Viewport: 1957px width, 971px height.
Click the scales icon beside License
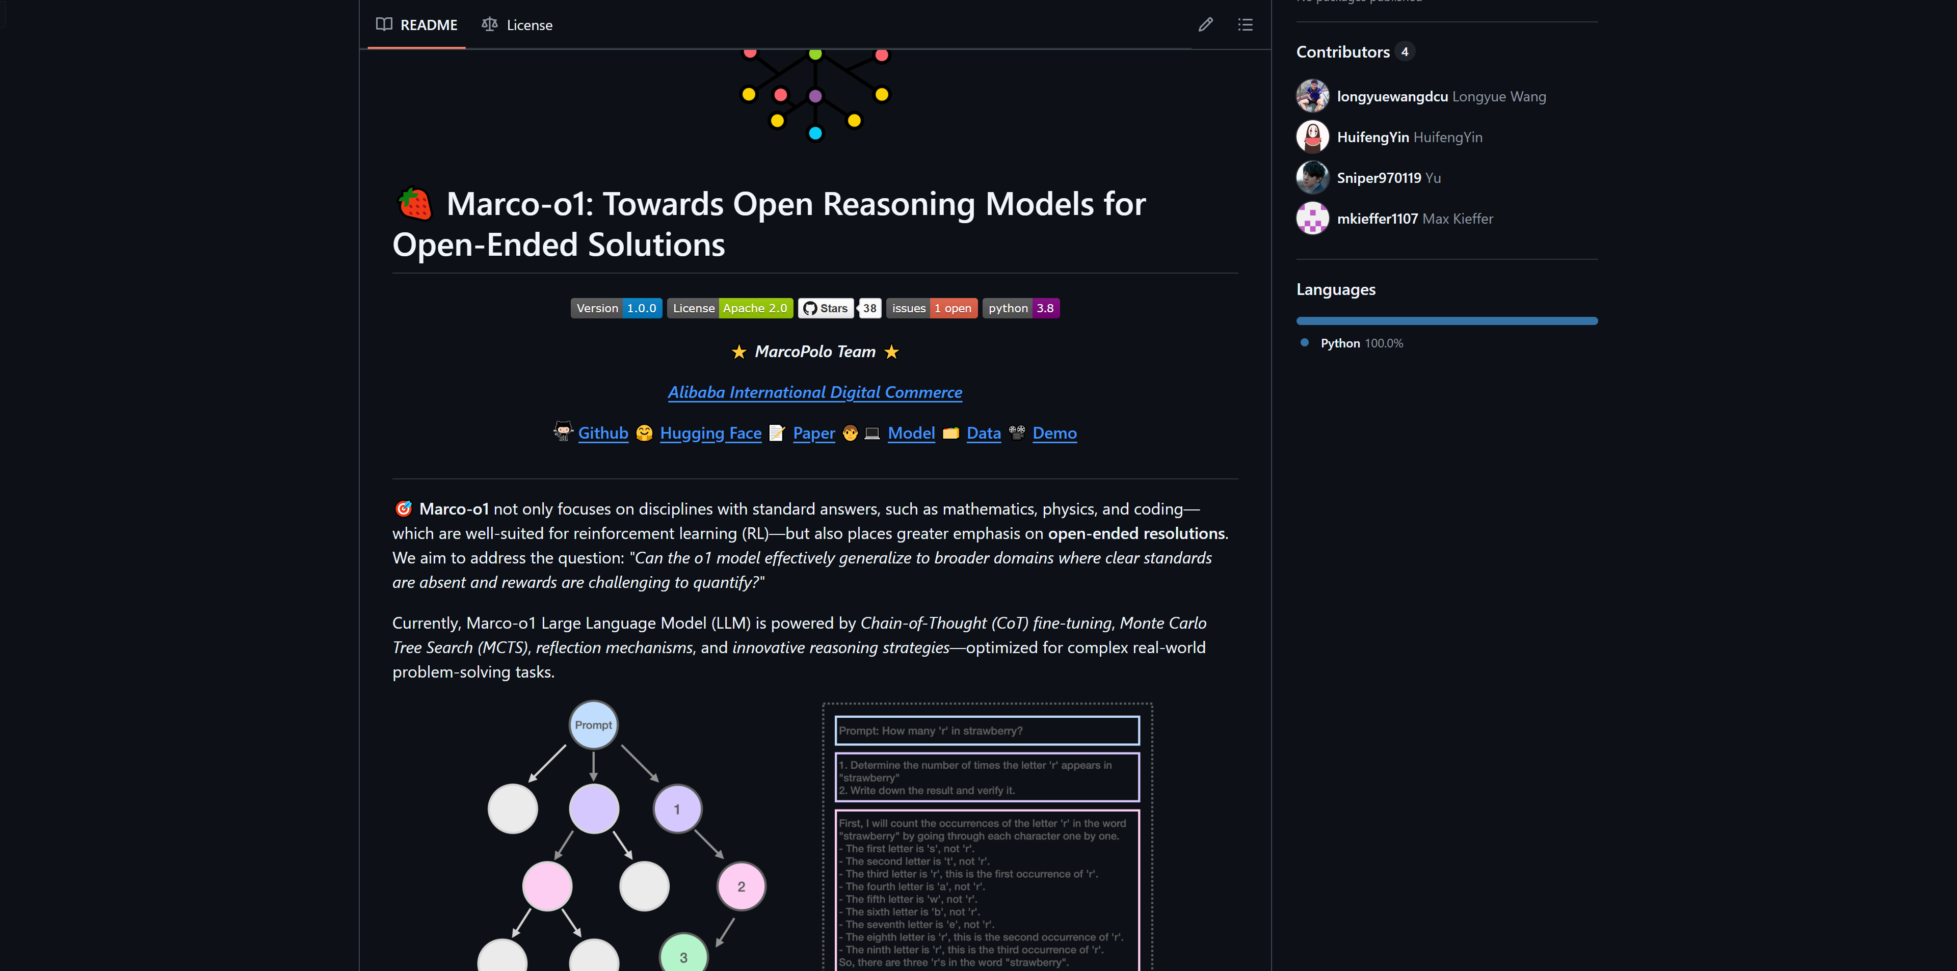point(489,24)
